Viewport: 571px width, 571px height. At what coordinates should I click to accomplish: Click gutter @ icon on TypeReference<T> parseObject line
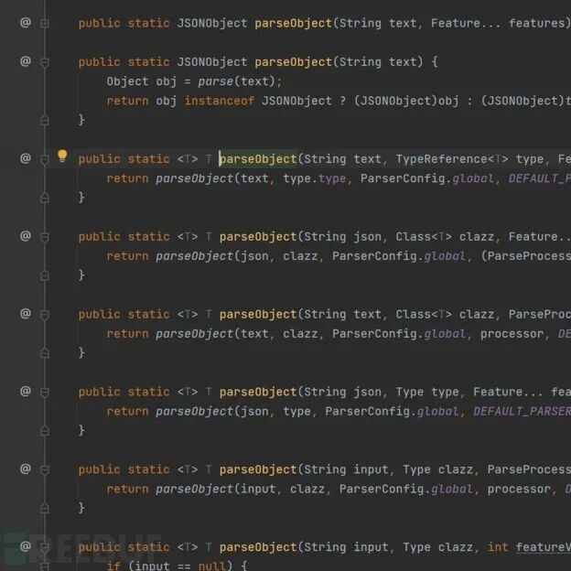25,158
